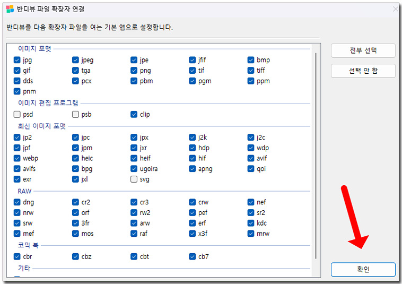Toggle the jpc checkbox
The image size is (402, 284).
pos(75,137)
